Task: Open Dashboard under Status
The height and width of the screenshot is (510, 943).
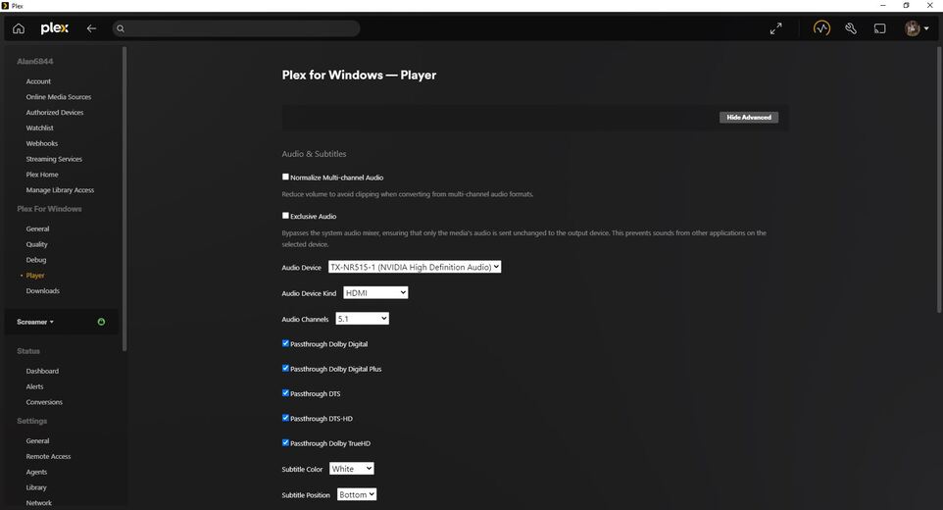Action: pos(42,371)
